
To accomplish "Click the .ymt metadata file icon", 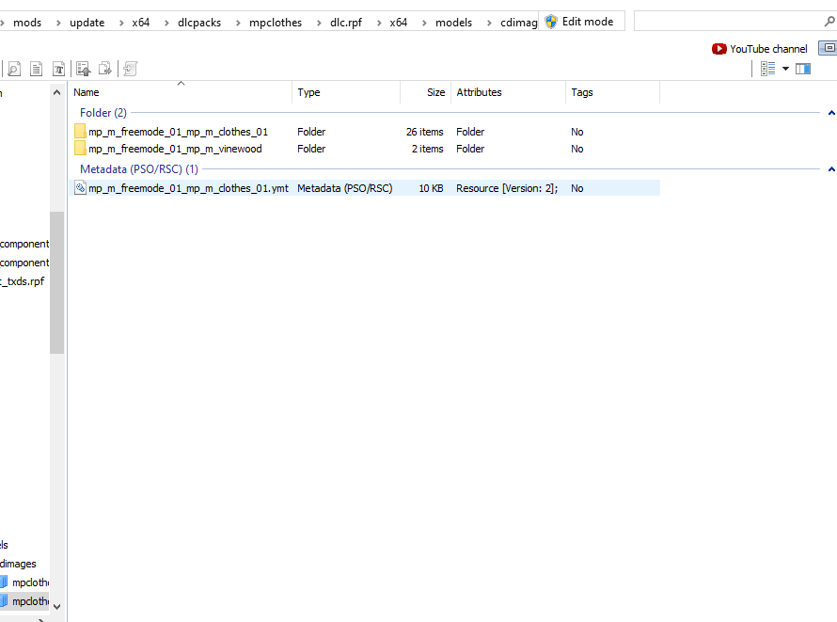I will 80,188.
